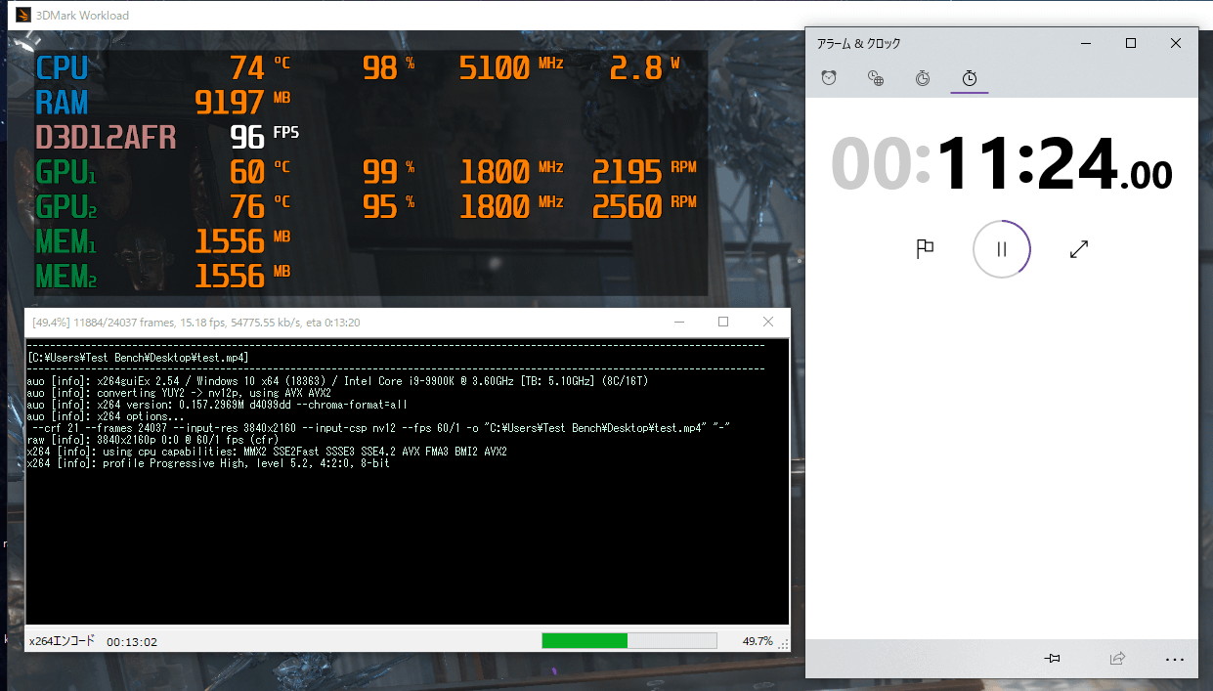The image size is (1213, 691).
Task: Click the CPU usage 98 % reading
Action: [x=388, y=67]
